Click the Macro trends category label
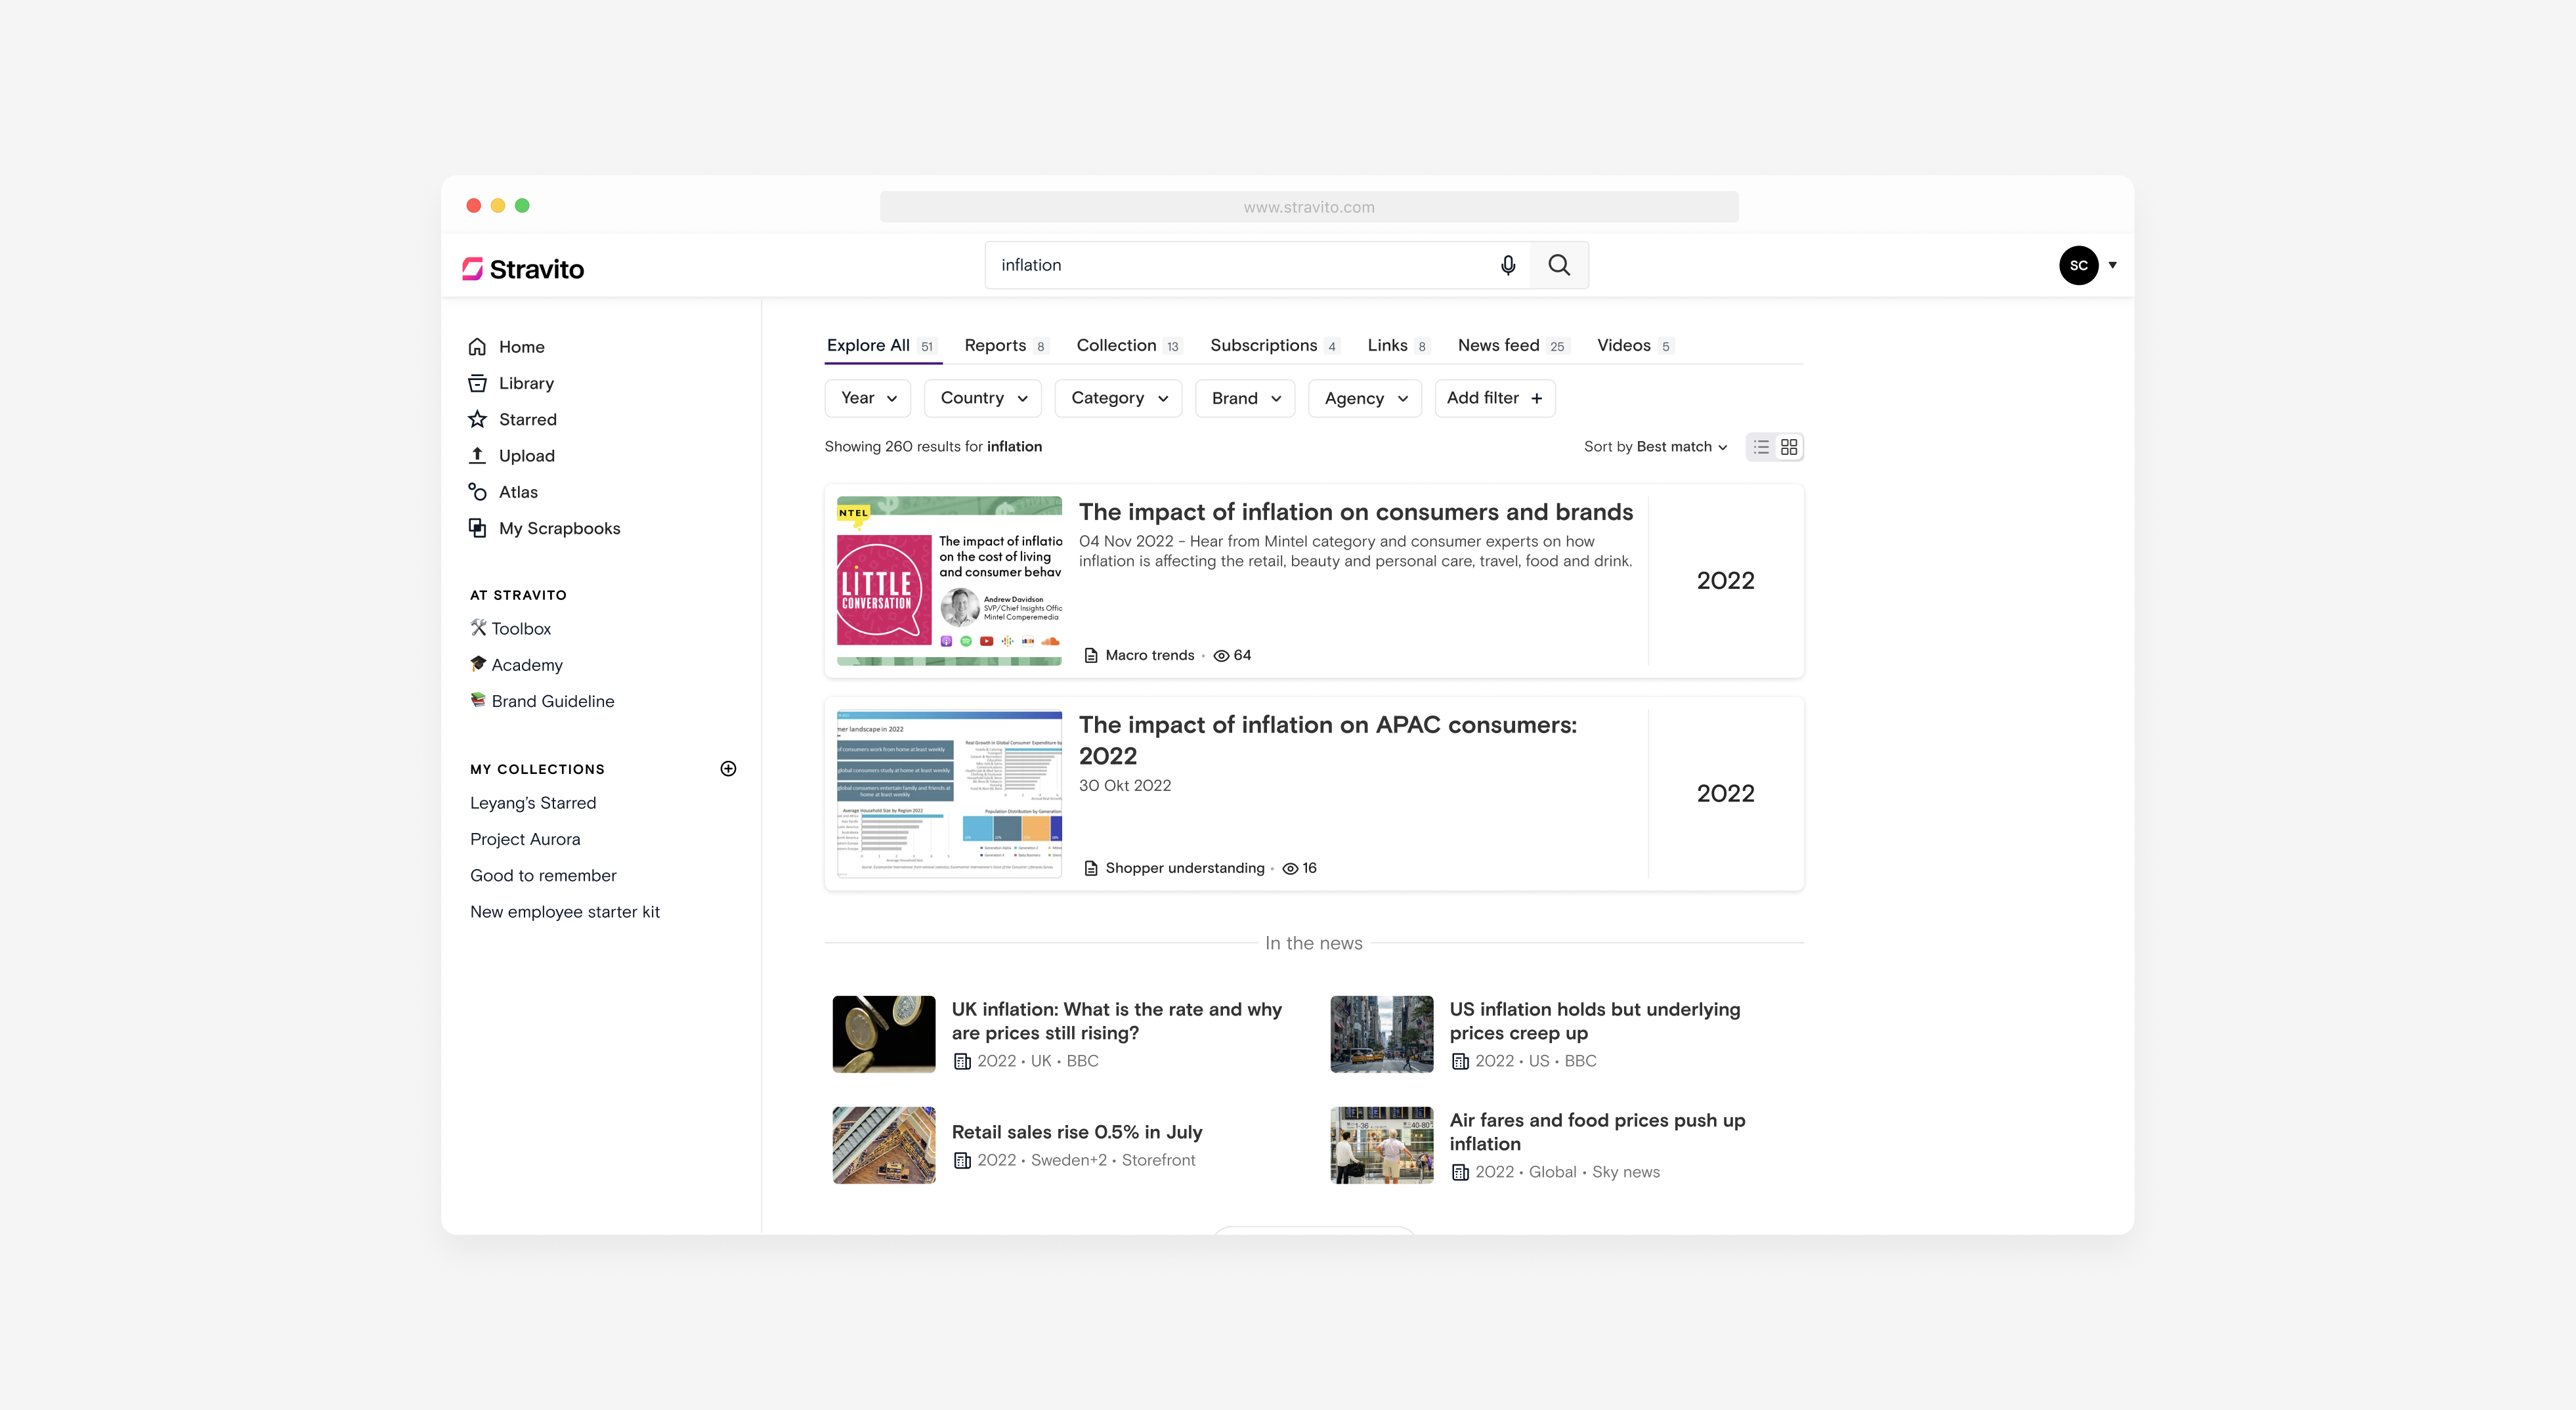Image resolution: width=2576 pixels, height=1410 pixels. 1149,656
